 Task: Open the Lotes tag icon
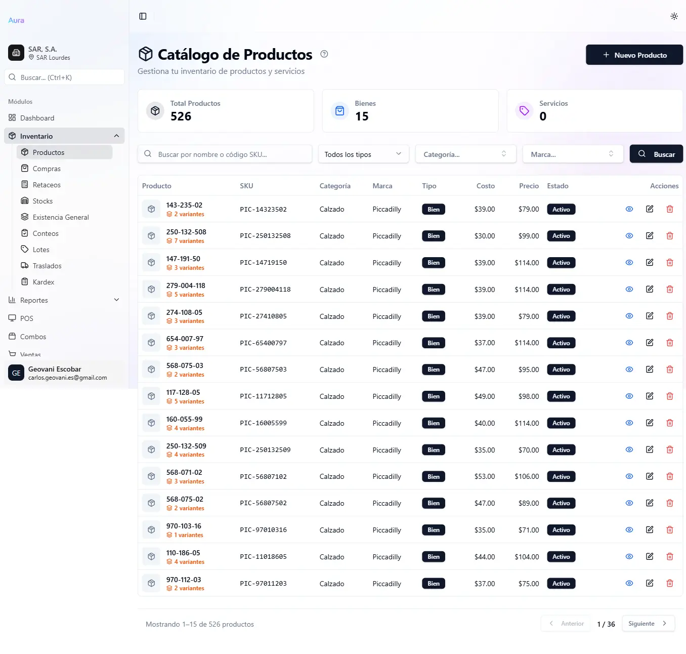pyautogui.click(x=25, y=249)
